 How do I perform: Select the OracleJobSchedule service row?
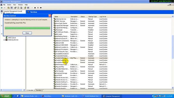(80, 56)
